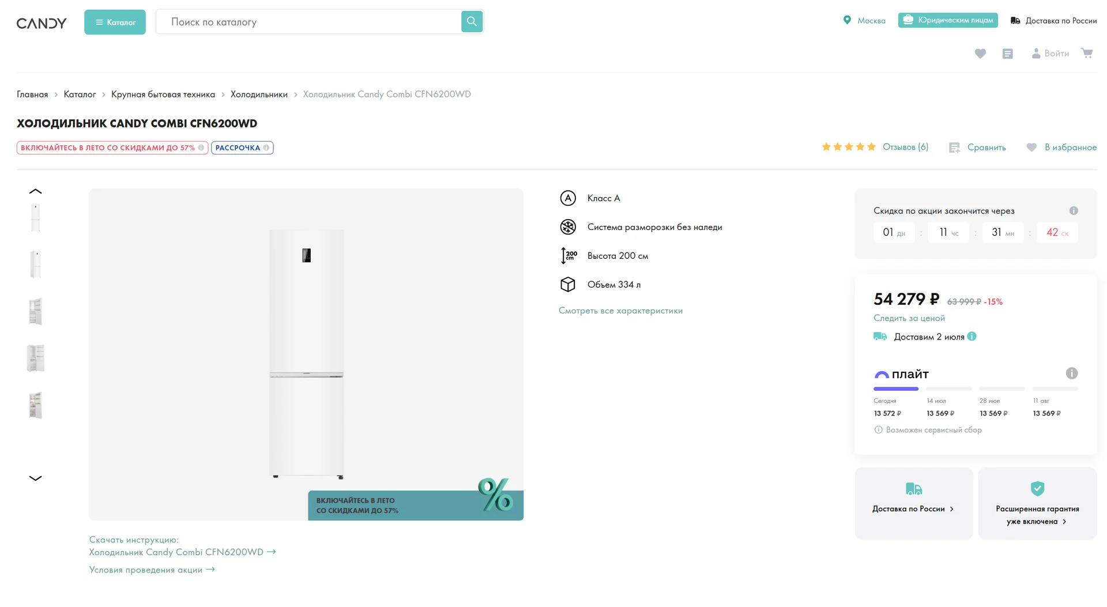Click Следить за ценой link
The image size is (1107, 607).
click(909, 318)
